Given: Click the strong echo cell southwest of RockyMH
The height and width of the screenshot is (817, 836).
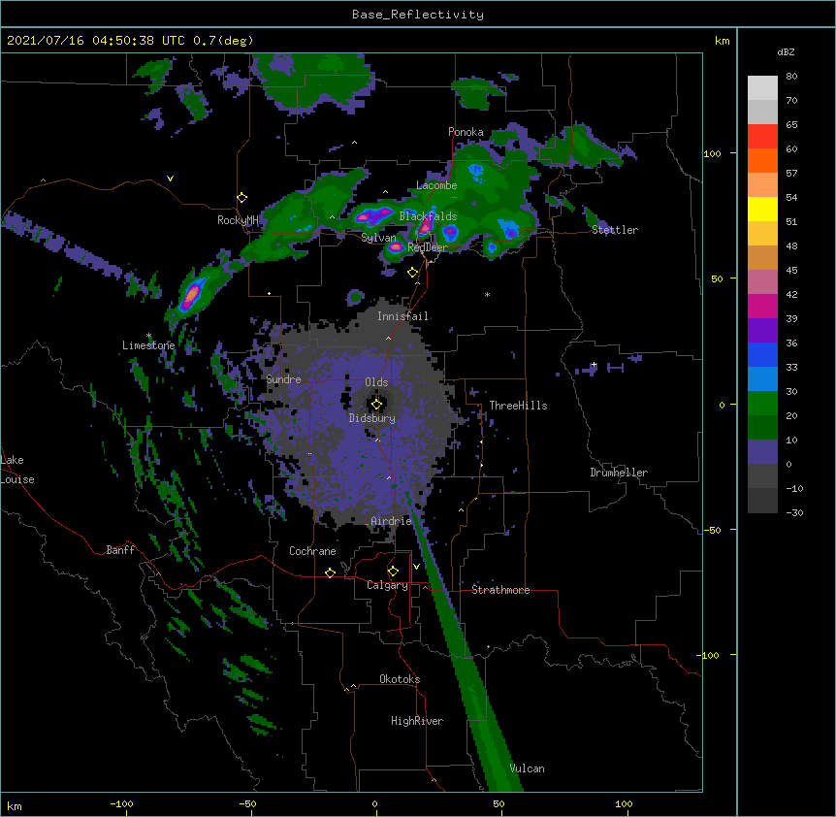Looking at the screenshot, I should click(x=191, y=295).
